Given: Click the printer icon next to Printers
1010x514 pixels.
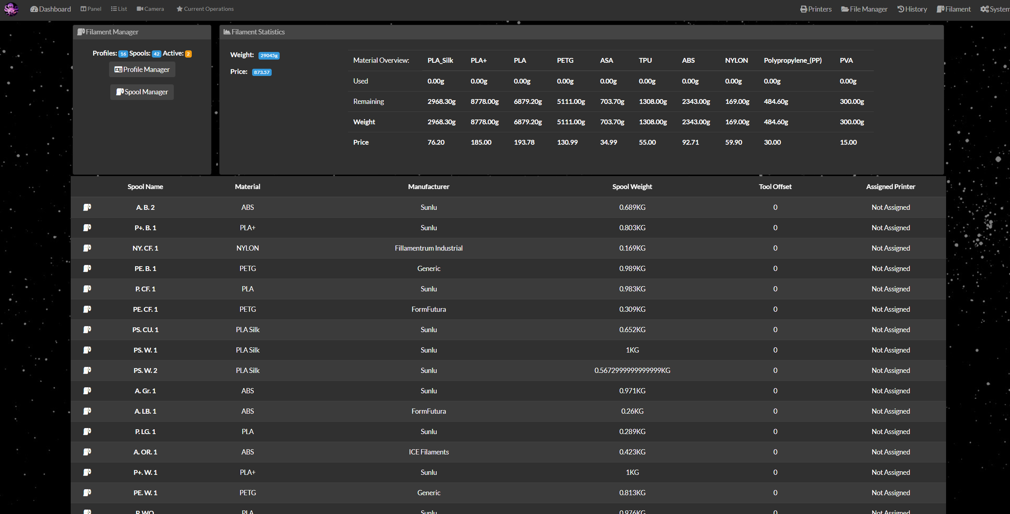Looking at the screenshot, I should [x=803, y=8].
